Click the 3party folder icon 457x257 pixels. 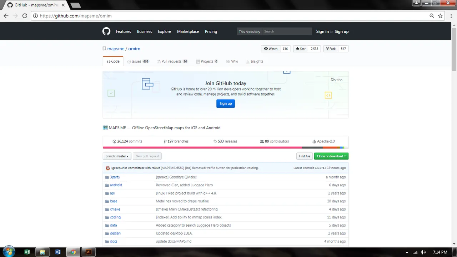click(x=107, y=177)
